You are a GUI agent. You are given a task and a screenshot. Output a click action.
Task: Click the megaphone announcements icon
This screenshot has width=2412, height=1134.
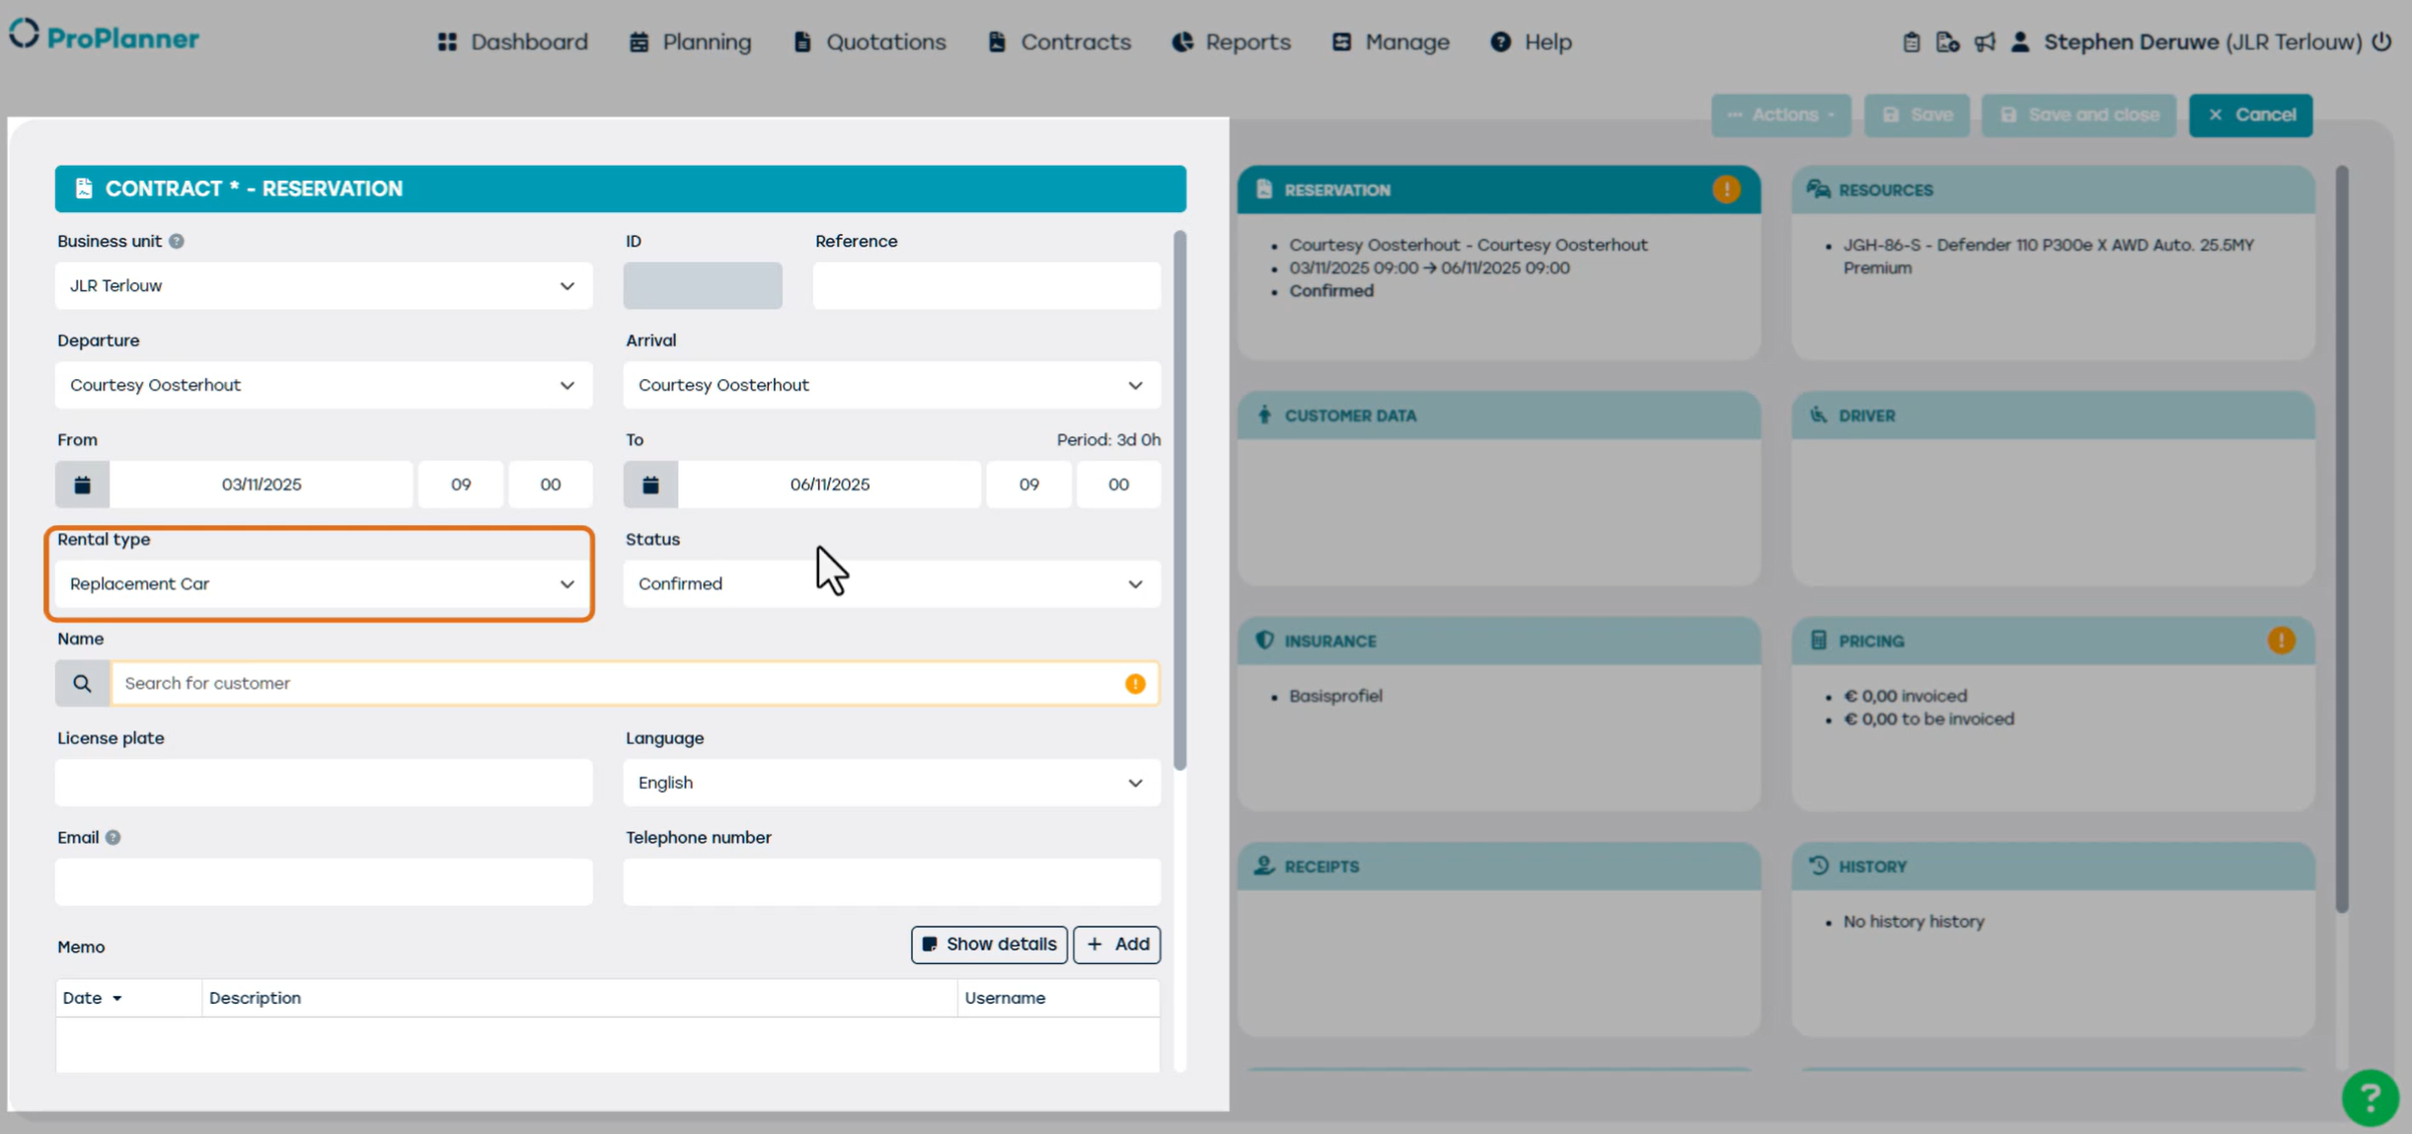(1984, 41)
